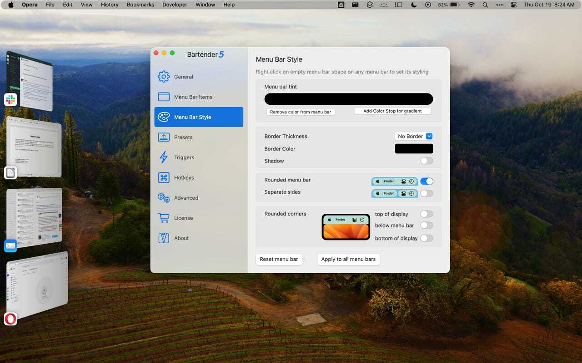This screenshot has width=582, height=363.
Task: Click the Triggers lightning bolt icon
Action: pos(164,157)
